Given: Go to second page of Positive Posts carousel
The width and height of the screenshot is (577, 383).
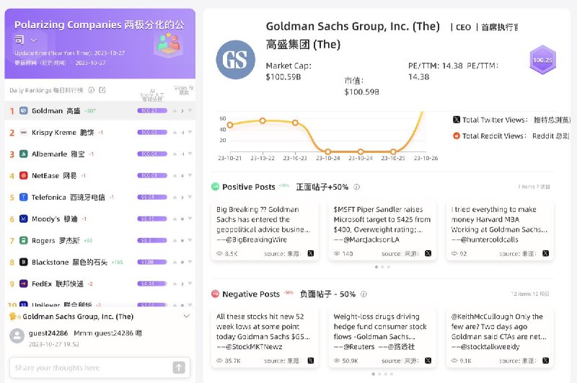Looking at the screenshot, I should (x=382, y=267).
